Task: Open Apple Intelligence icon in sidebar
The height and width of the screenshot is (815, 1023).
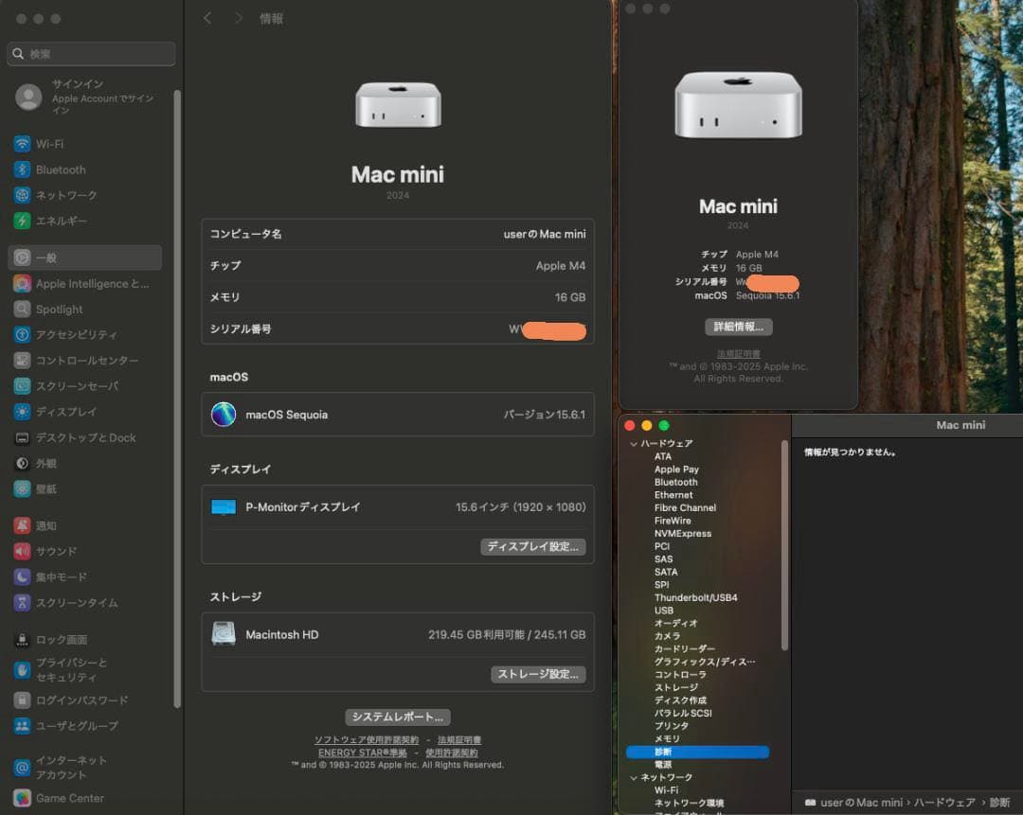Action: tap(22, 284)
